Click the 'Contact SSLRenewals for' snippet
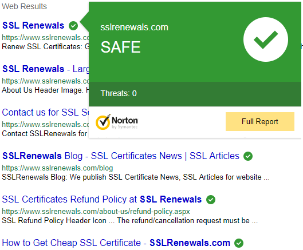The image size is (303, 250). pos(45,134)
